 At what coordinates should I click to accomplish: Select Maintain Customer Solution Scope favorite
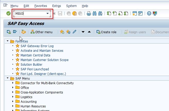click(x=45, y=60)
